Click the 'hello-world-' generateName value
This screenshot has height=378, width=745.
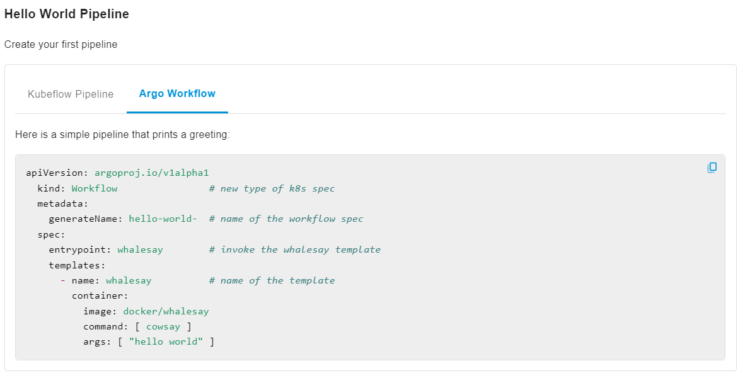click(x=163, y=219)
